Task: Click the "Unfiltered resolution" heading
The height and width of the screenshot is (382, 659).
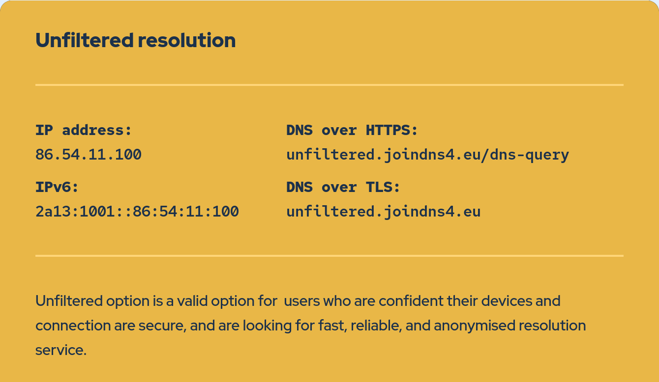Action: point(135,40)
